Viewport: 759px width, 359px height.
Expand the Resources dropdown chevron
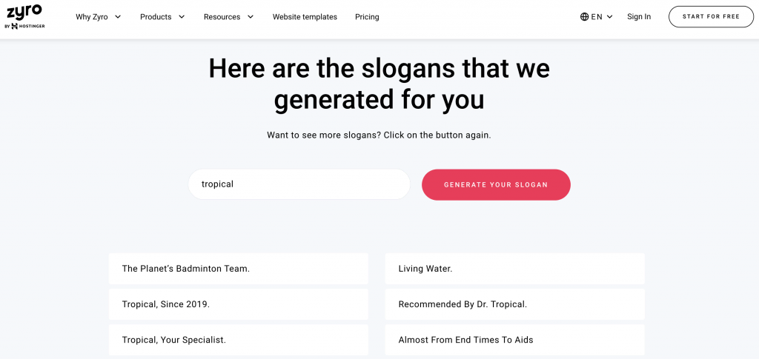[x=251, y=17]
